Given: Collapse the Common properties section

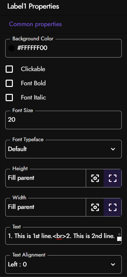Looking at the screenshot, I should [x=35, y=24].
